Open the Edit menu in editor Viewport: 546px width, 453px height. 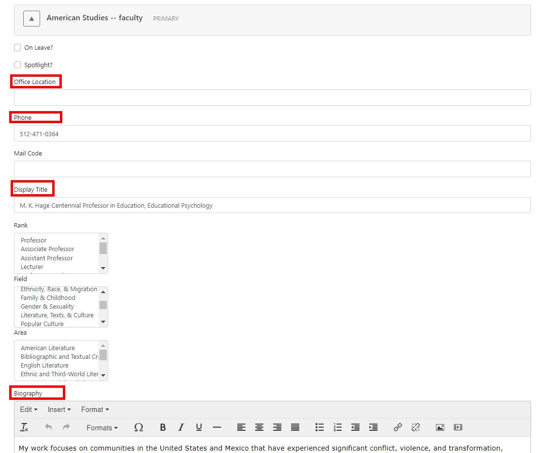29,410
